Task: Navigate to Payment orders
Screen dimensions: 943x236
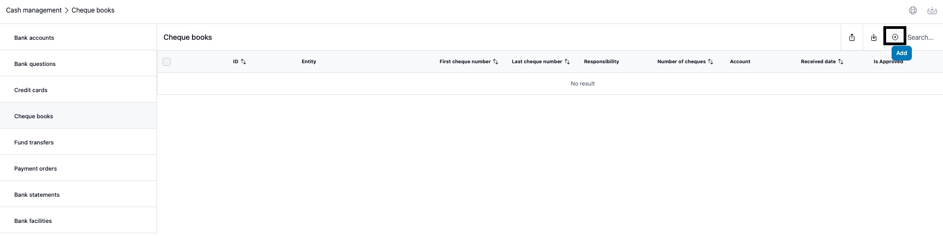Action: 78,168
